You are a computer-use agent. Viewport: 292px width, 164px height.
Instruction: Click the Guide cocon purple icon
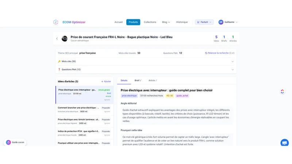[8, 142]
